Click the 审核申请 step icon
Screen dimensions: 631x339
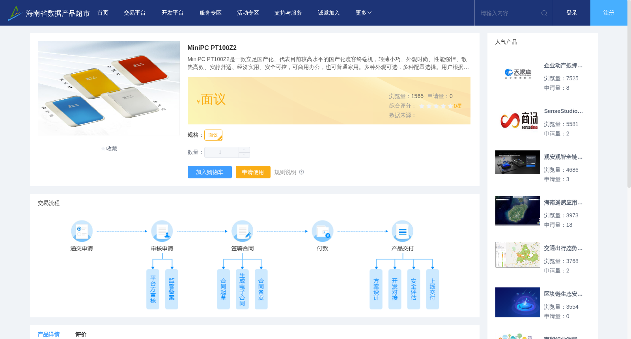[x=162, y=231]
